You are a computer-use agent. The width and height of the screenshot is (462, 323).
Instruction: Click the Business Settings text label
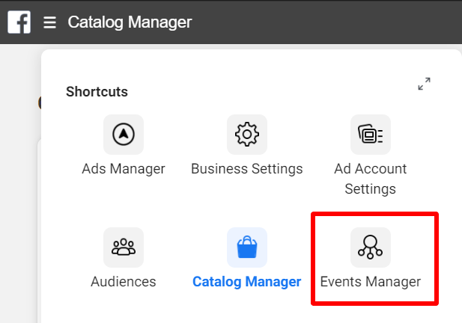(x=247, y=169)
